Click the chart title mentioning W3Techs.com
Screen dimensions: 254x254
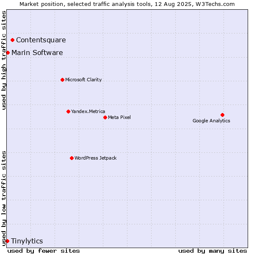point(127,4)
